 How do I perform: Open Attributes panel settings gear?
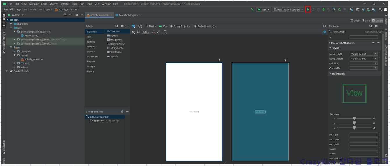[376, 26]
